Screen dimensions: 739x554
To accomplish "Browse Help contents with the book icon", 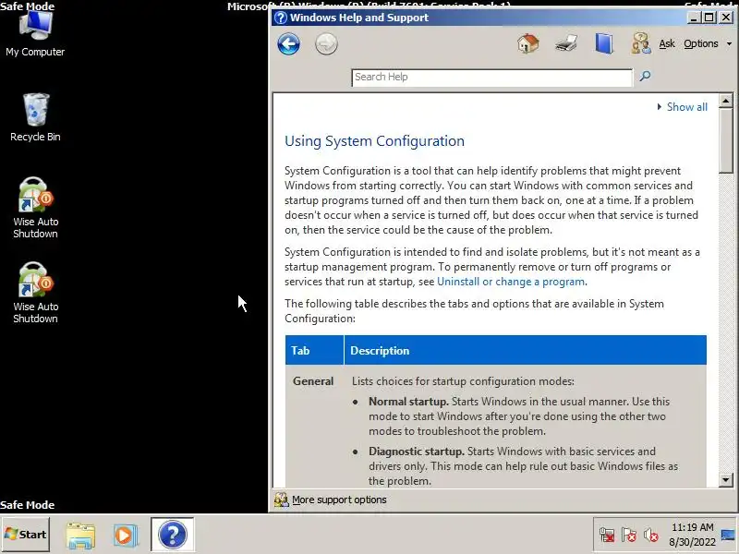I will tap(604, 43).
